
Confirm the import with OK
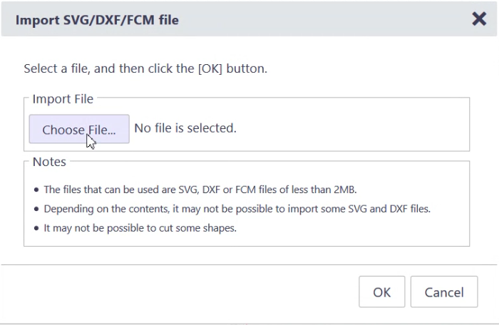point(381,292)
